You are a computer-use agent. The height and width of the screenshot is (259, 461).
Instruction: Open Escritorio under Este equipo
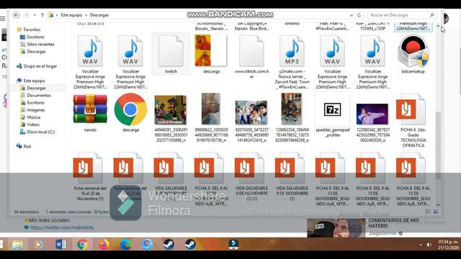(x=35, y=103)
